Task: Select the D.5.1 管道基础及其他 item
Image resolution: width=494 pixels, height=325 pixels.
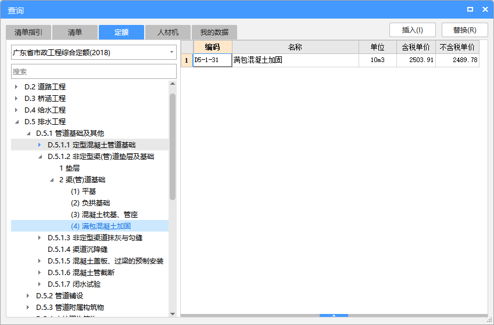Action: pos(70,133)
